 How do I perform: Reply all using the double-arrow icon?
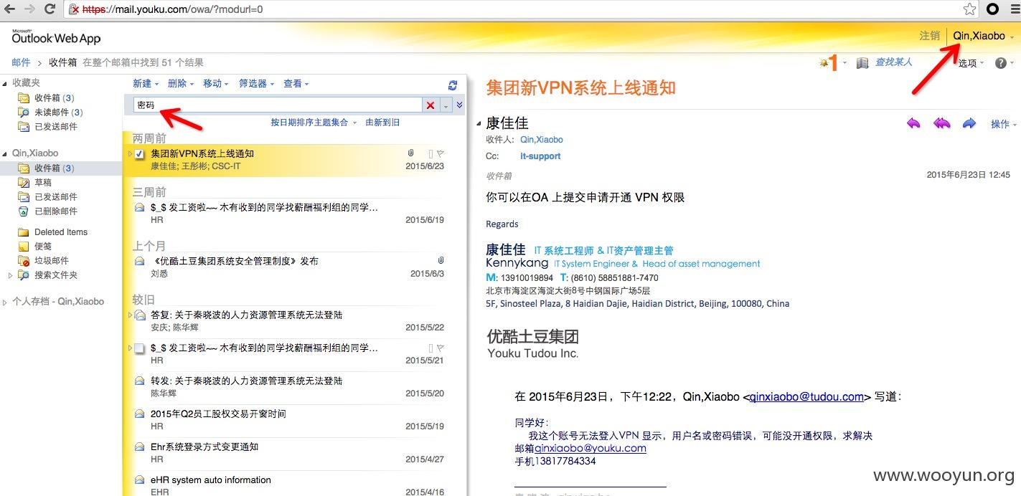(x=942, y=123)
